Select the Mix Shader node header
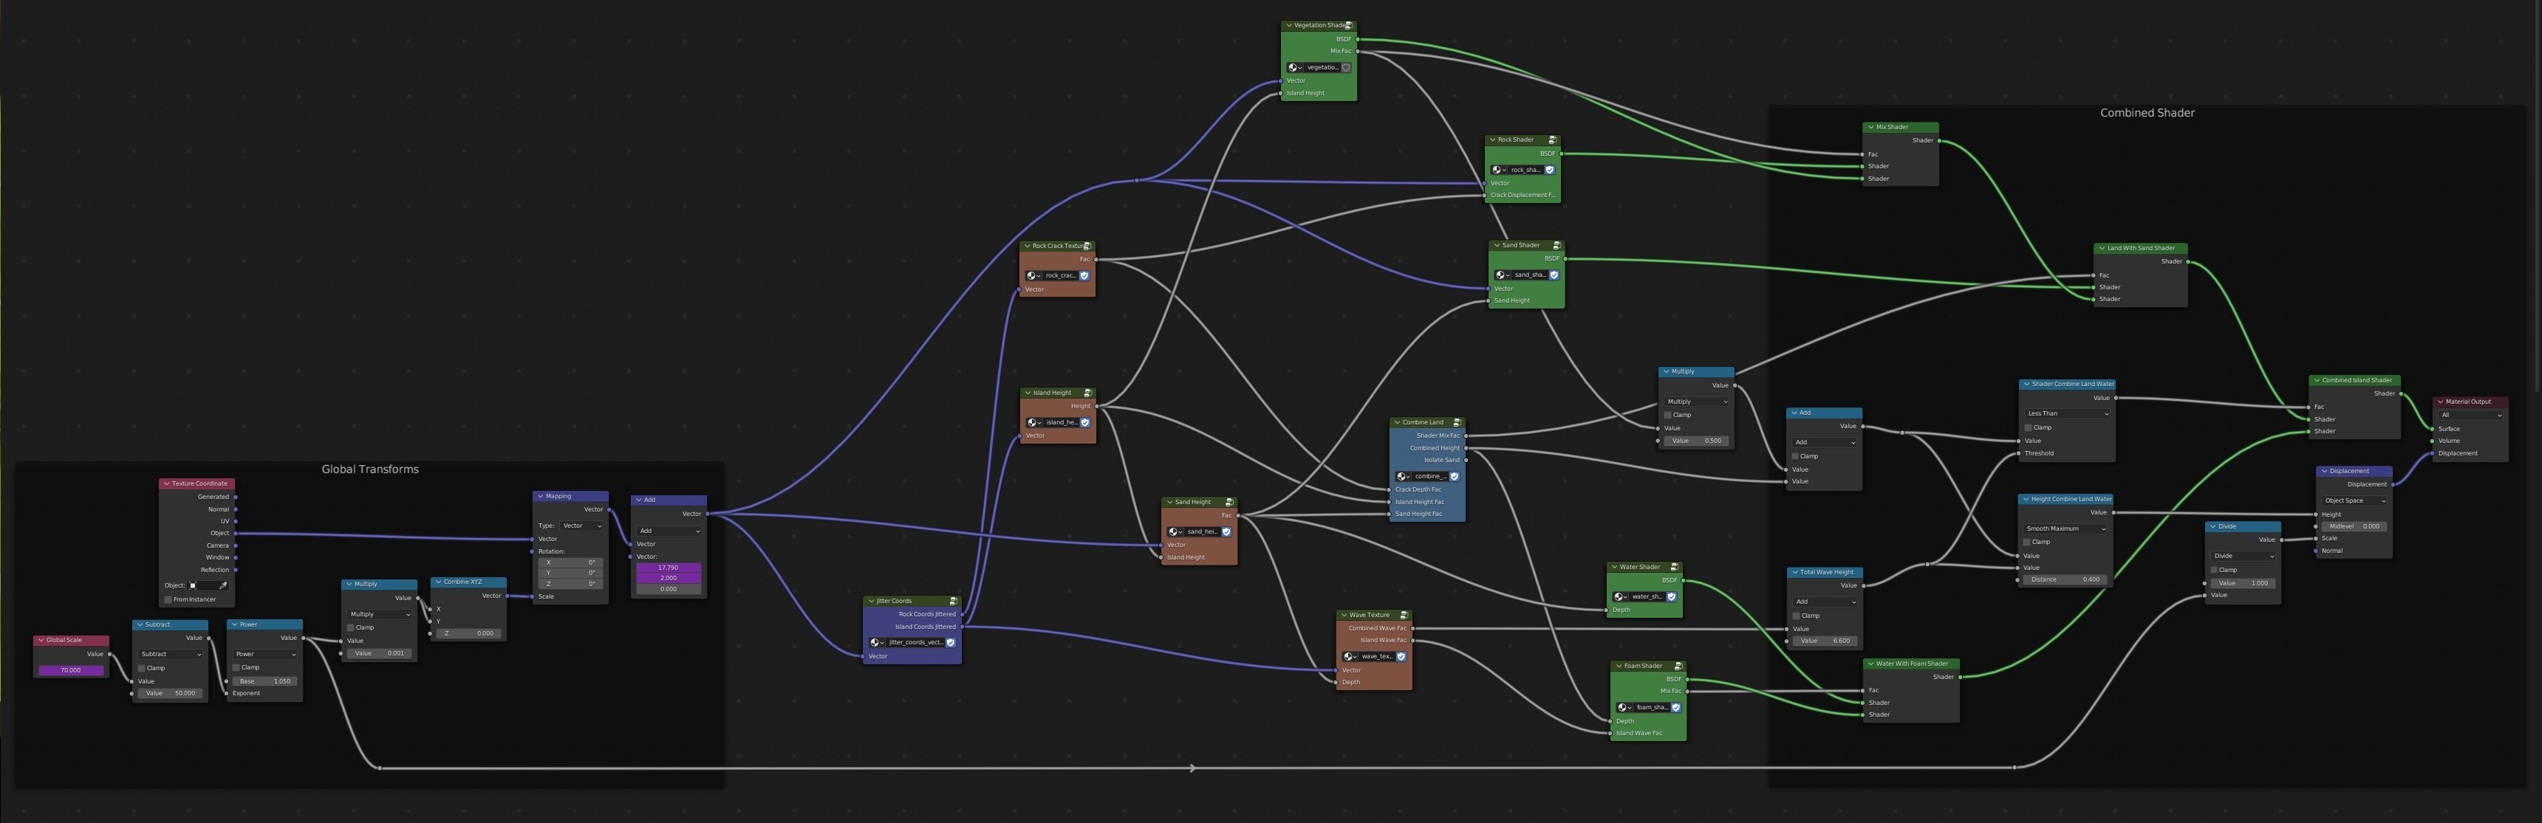 (1901, 127)
